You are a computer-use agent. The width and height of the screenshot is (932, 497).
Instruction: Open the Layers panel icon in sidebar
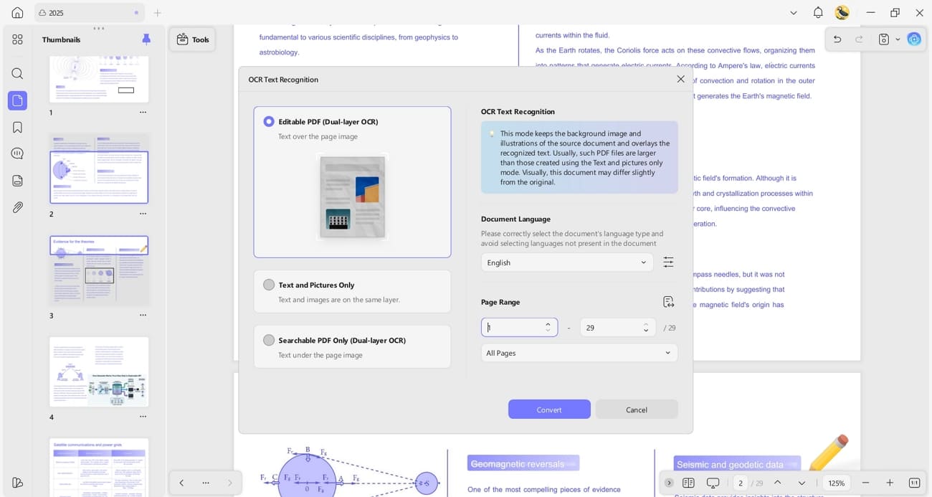click(17, 181)
